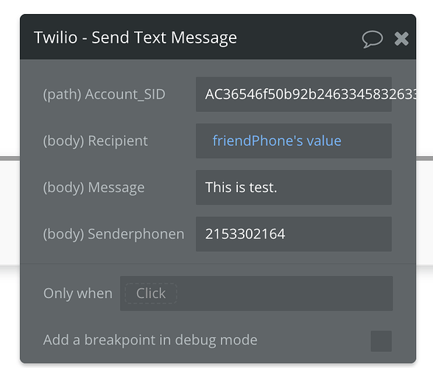Edit the friendPhone's value dynamic expression

277,141
